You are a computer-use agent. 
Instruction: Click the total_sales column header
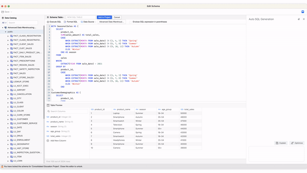coord(189,110)
